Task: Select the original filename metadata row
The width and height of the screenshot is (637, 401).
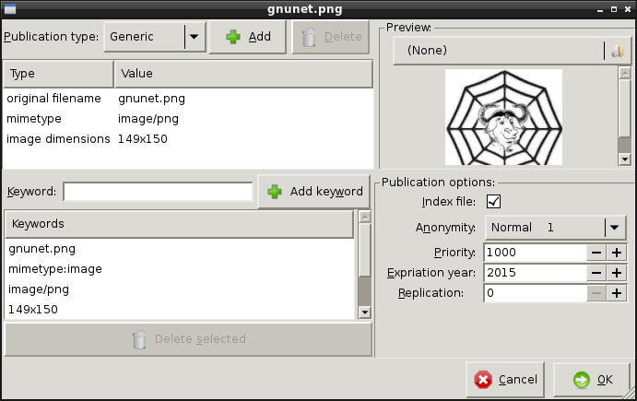Action: tap(188, 99)
